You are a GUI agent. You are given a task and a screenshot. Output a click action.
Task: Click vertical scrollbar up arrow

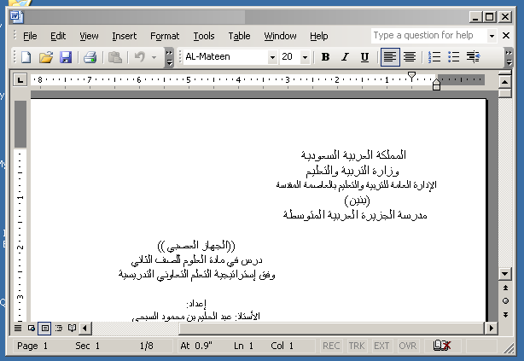[x=504, y=82]
